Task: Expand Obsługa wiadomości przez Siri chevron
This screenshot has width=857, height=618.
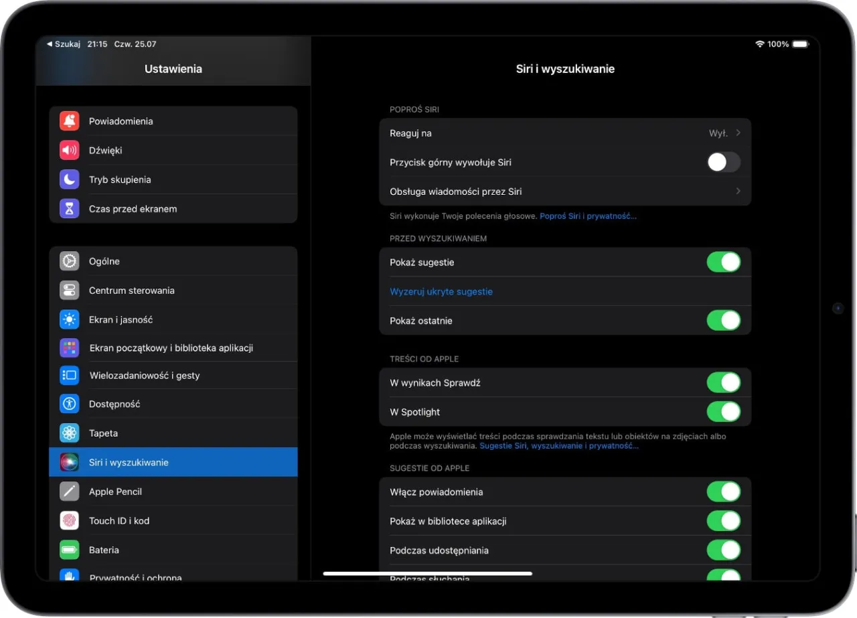Action: click(738, 191)
